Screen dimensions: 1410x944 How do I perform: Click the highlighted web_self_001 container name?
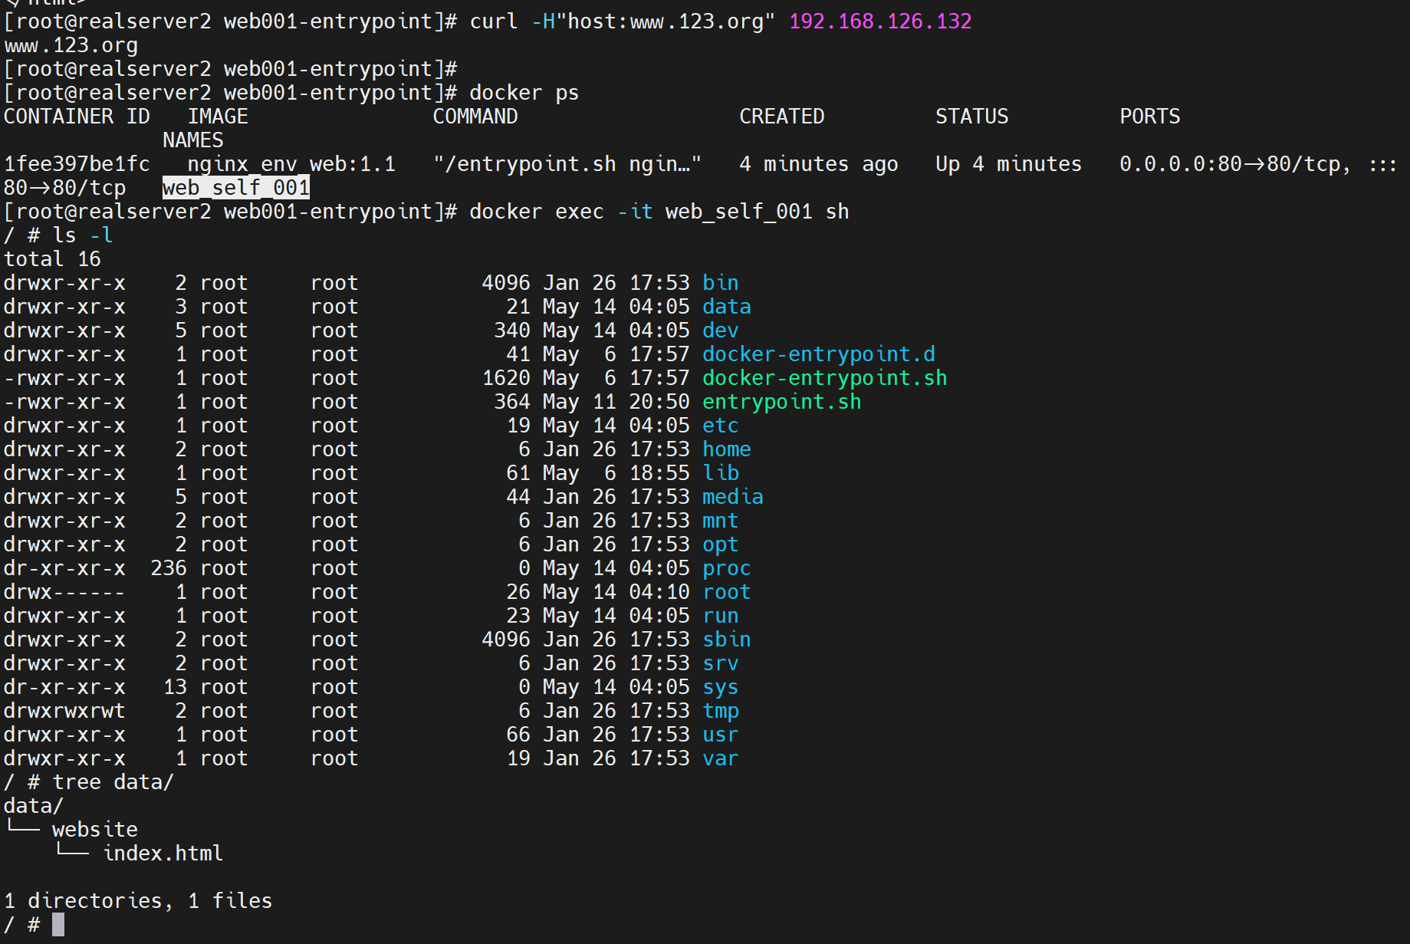pyautogui.click(x=235, y=188)
